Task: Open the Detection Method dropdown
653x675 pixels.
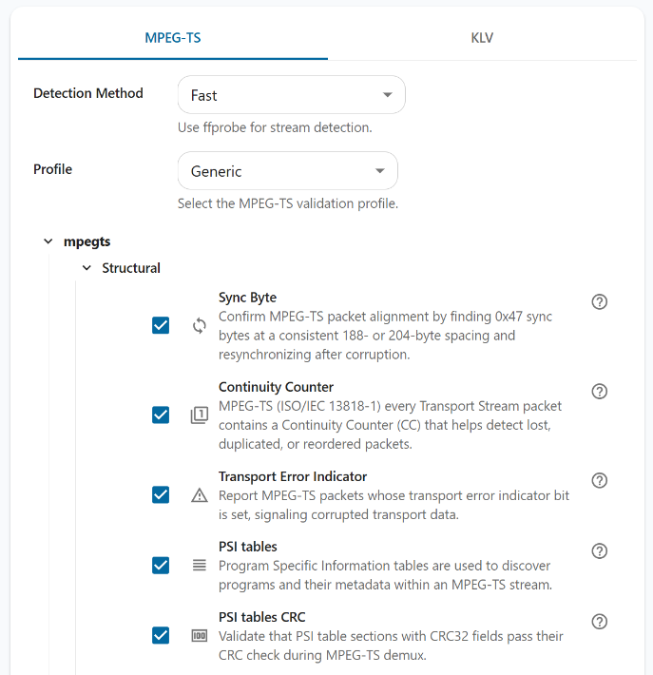Action: 291,95
